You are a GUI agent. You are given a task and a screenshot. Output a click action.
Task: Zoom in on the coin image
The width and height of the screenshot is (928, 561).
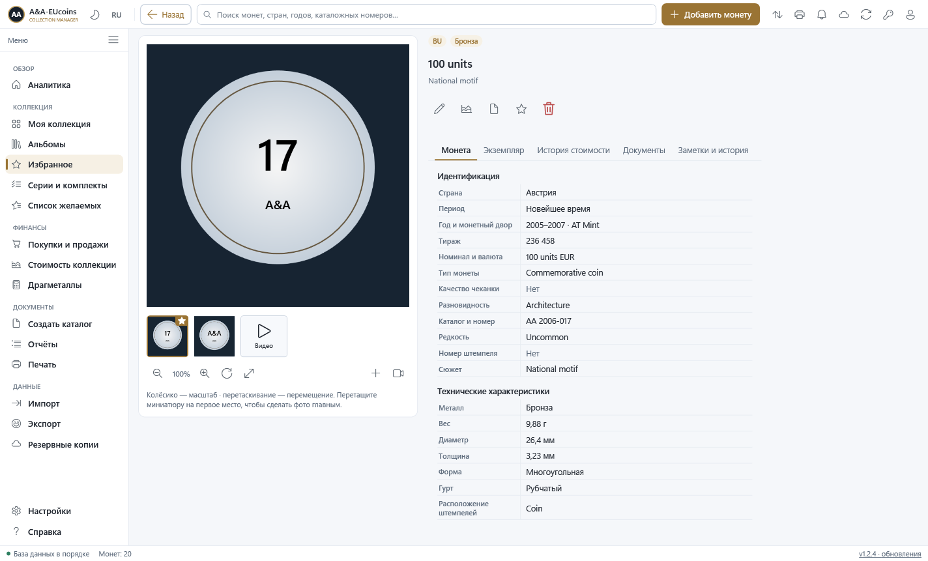tap(205, 373)
